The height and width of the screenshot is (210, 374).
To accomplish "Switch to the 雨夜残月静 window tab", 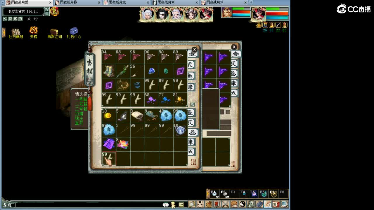I will point(77,2).
